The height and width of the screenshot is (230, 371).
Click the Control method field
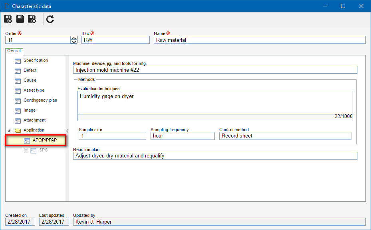point(285,136)
